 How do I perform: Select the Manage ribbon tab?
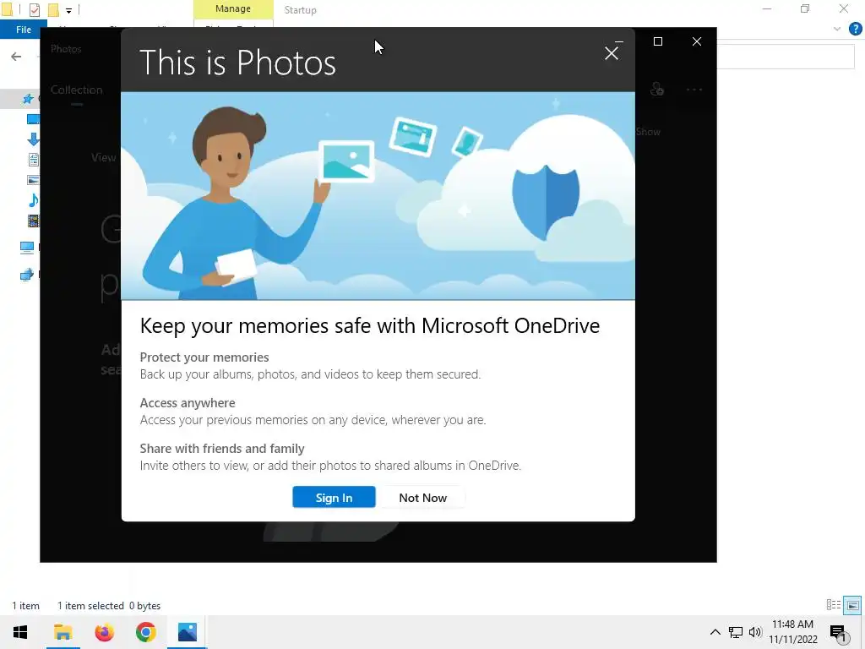pos(233,8)
